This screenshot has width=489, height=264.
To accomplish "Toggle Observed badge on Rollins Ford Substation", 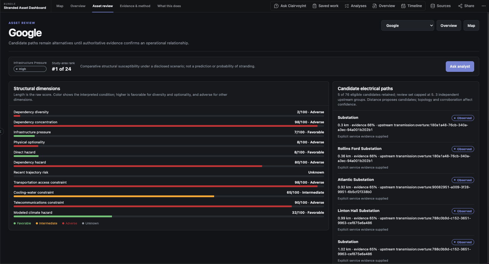I will click(463, 149).
